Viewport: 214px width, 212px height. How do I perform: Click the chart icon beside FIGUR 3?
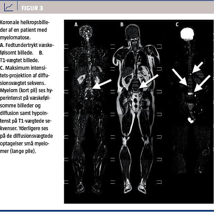(x=9, y=7)
